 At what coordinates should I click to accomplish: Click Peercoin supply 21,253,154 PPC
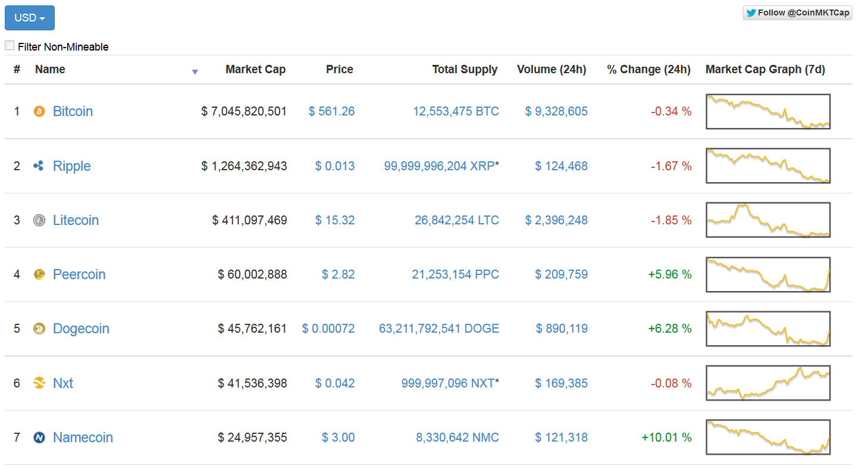(x=456, y=274)
